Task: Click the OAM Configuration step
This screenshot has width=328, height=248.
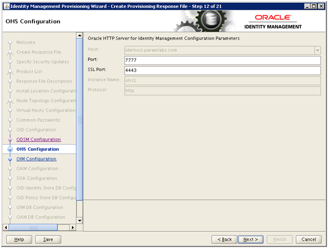Action: 38,168
